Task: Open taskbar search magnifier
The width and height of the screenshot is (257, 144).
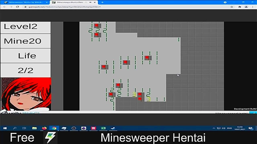Action: pyautogui.click(x=15, y=128)
